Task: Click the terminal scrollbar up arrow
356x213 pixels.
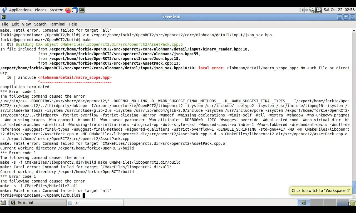Action: coord(354,30)
